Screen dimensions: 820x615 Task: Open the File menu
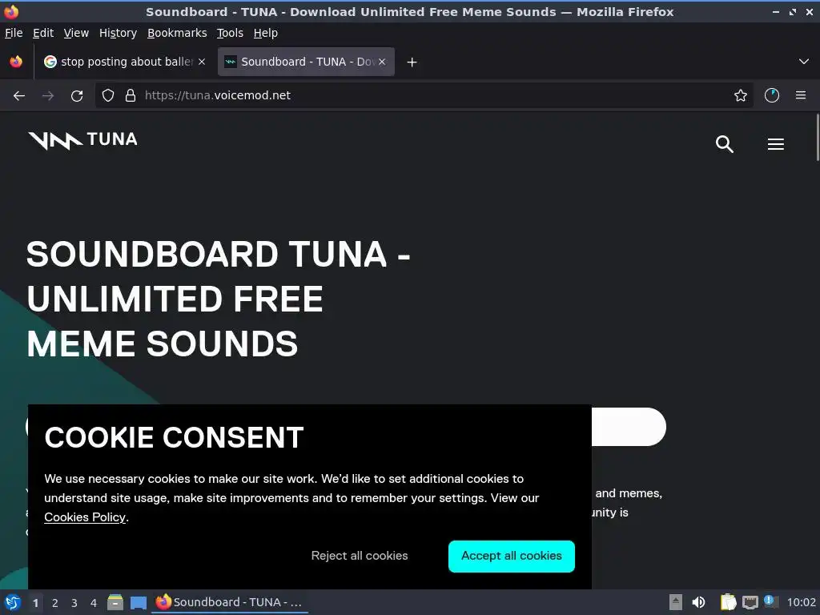click(x=14, y=33)
